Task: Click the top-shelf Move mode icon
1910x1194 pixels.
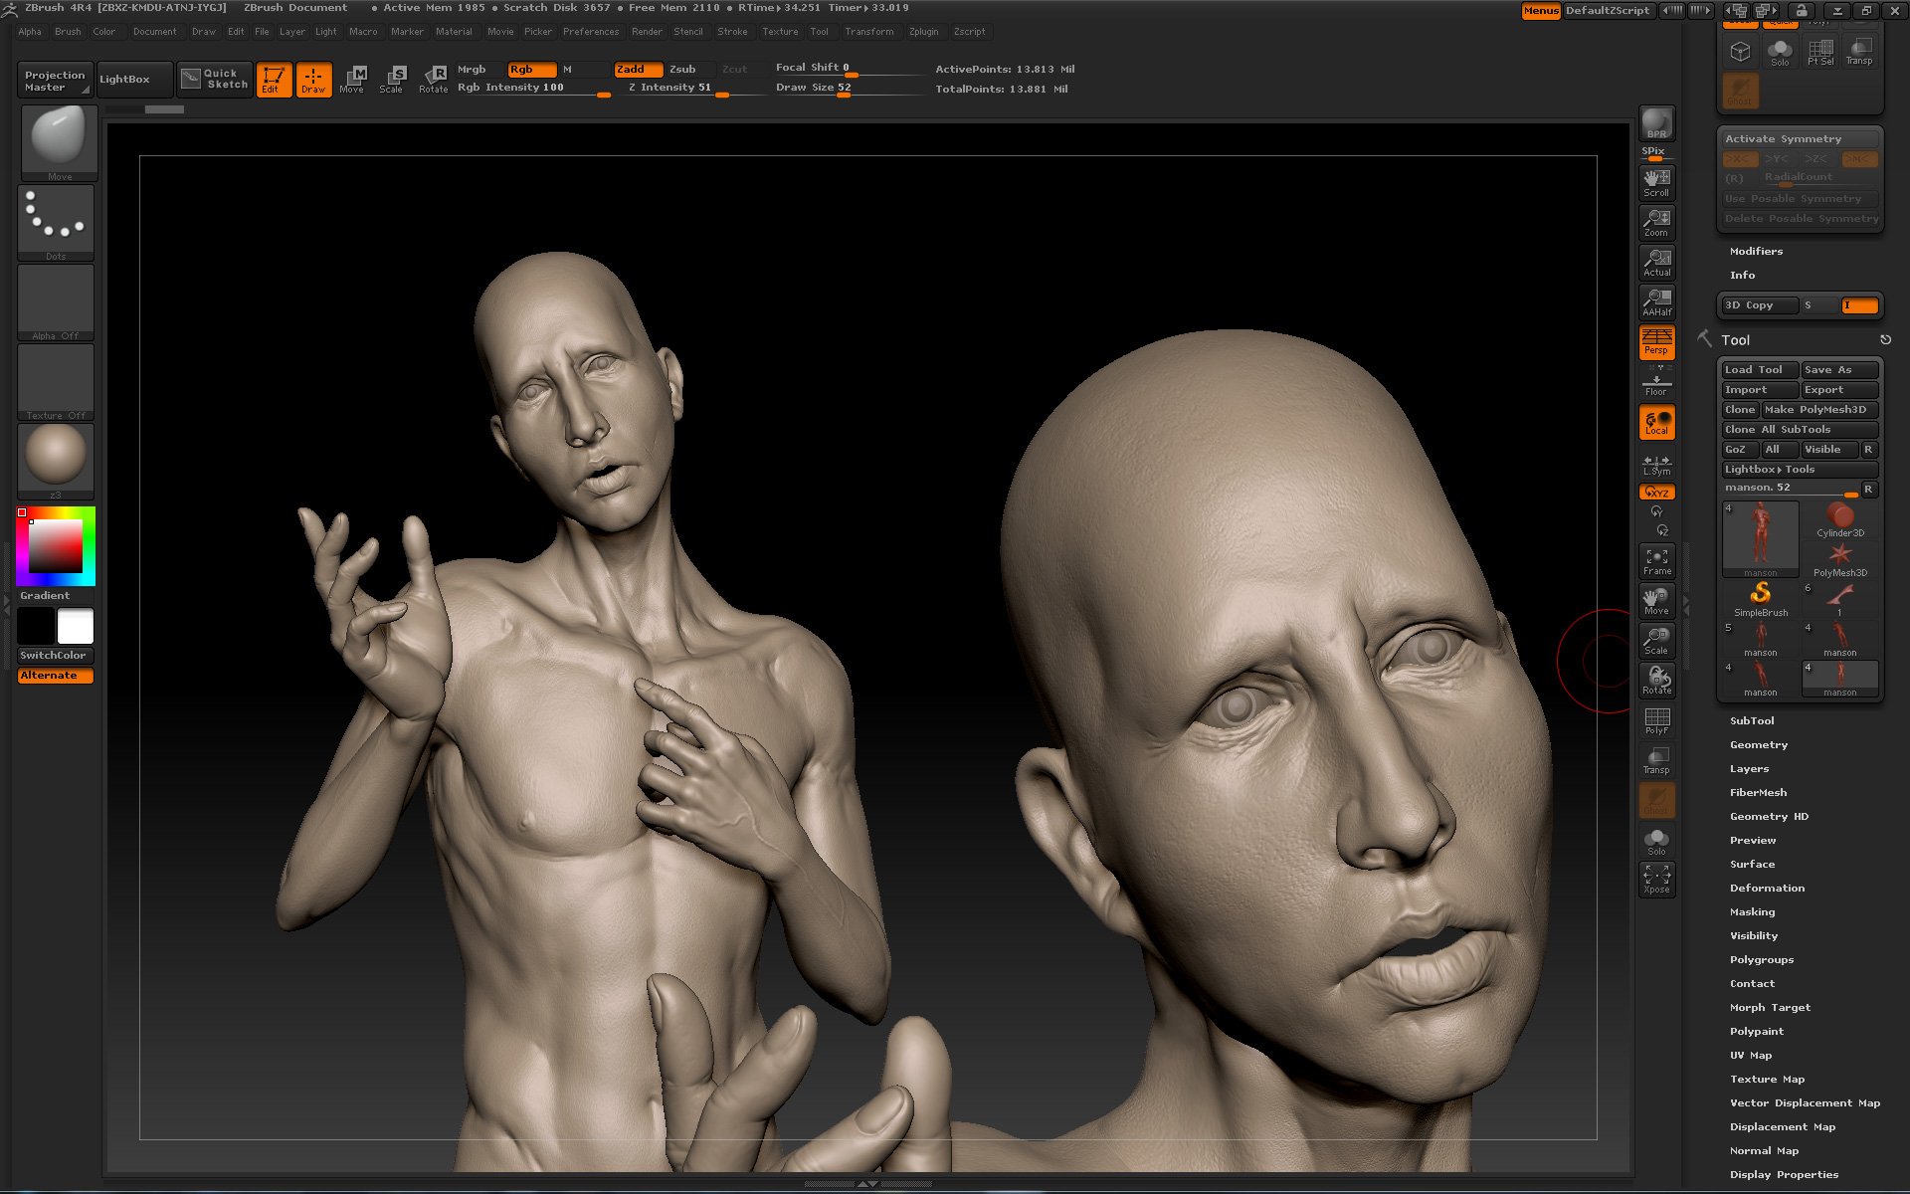Action: (x=352, y=80)
